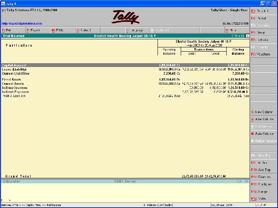Click the Calculator panel title
Image resolution: width=278 pixels, height=208 pixels.
pos(11,181)
